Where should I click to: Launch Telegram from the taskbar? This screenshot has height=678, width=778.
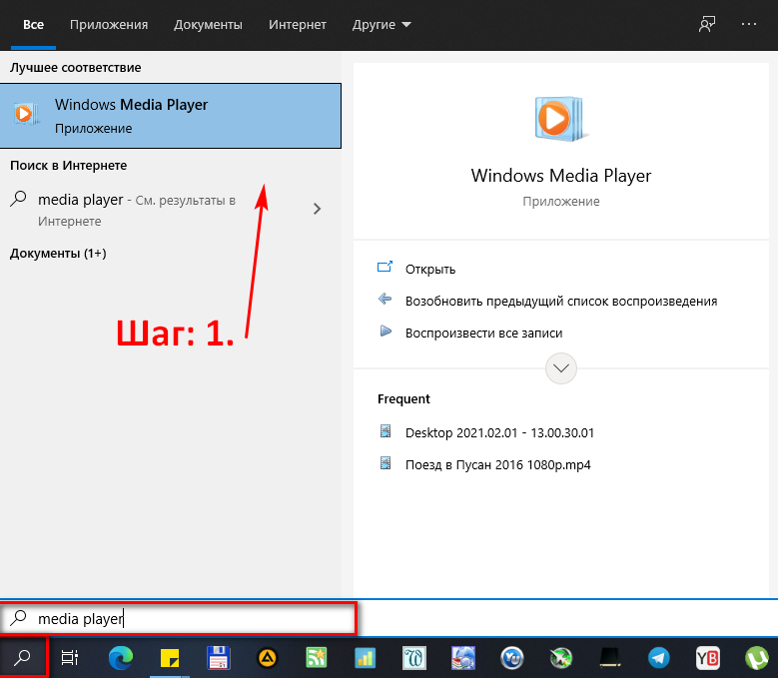pos(659,658)
